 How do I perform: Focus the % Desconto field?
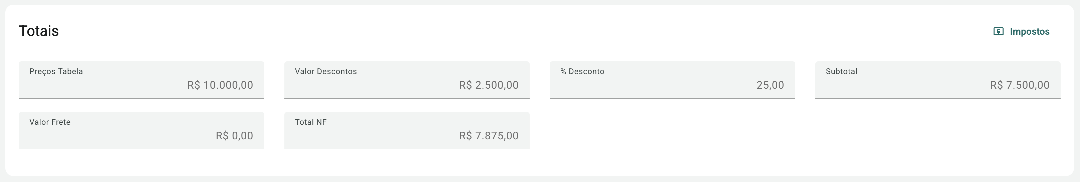(x=672, y=79)
